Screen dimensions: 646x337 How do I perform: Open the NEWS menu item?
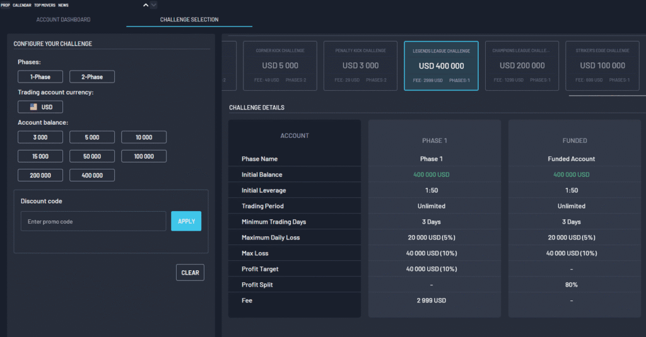(63, 5)
